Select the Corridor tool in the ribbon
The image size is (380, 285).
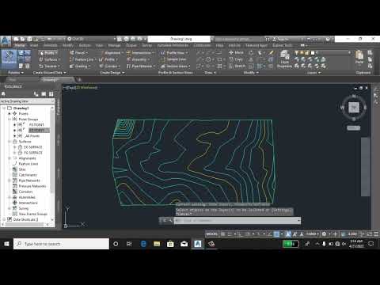pyautogui.click(x=109, y=66)
